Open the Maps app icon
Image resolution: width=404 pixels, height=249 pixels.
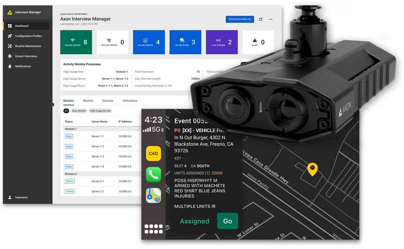(153, 195)
